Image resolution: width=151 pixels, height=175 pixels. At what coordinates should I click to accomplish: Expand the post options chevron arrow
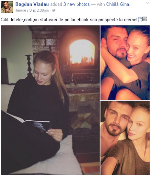click(x=148, y=3)
